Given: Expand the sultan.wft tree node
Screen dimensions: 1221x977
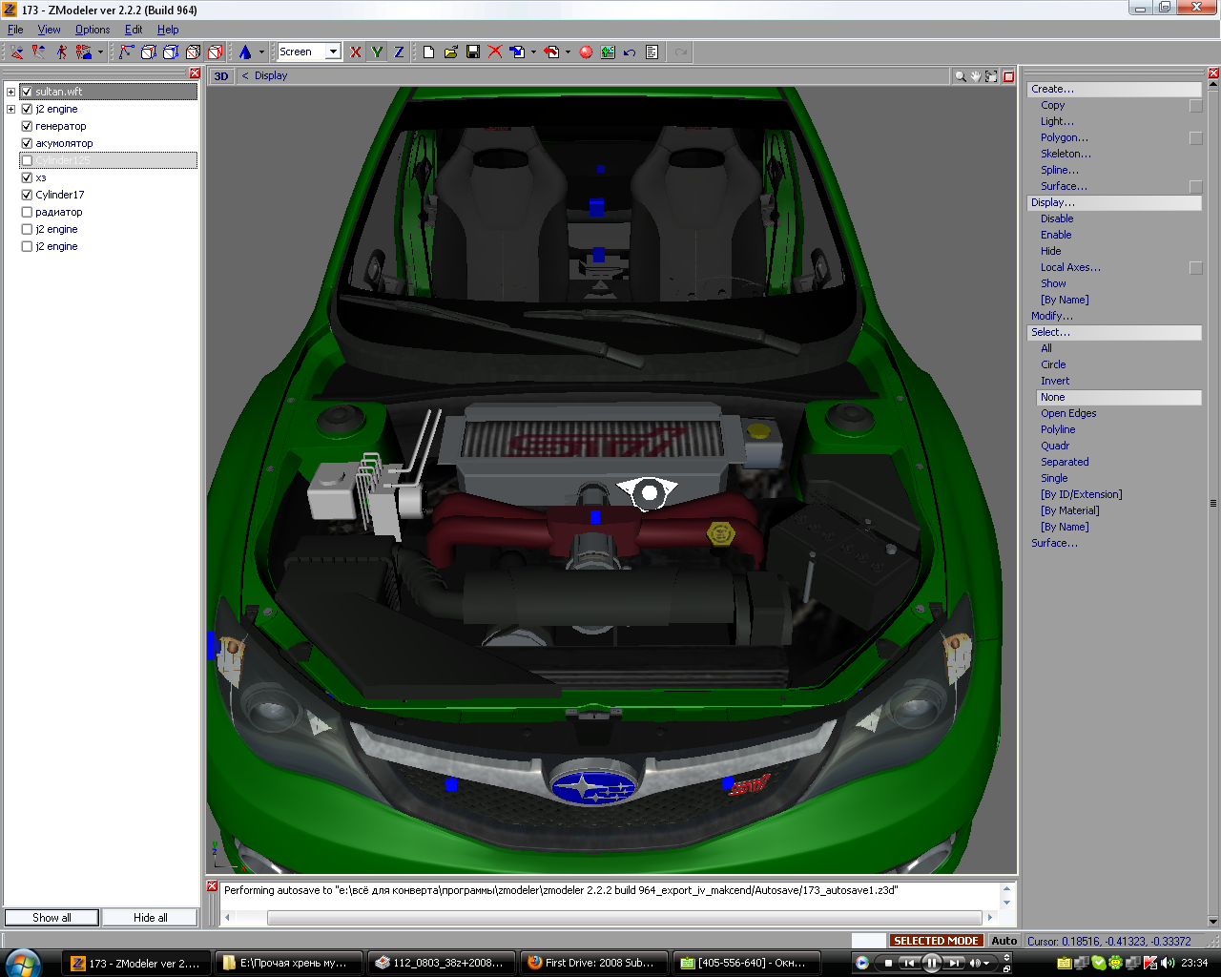Looking at the screenshot, I should (x=10, y=92).
